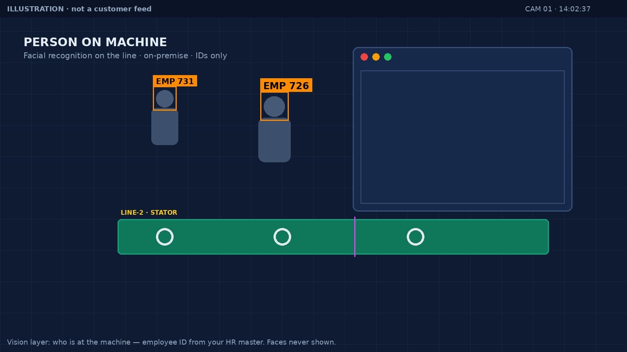Click the EMP 731 label tag
The width and height of the screenshot is (627, 352).
(x=175, y=81)
